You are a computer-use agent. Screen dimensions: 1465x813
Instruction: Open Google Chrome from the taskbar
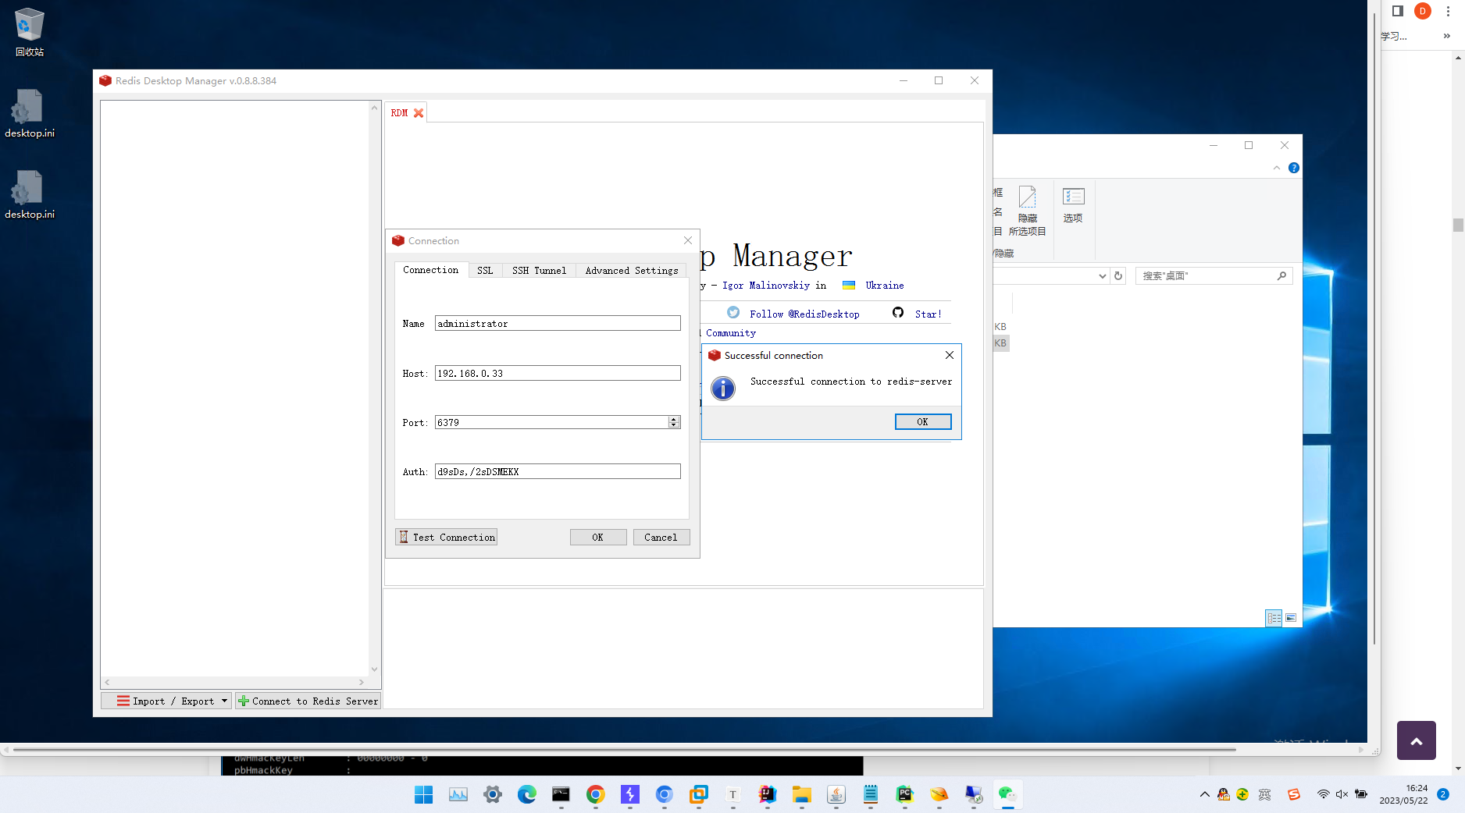[x=595, y=794]
